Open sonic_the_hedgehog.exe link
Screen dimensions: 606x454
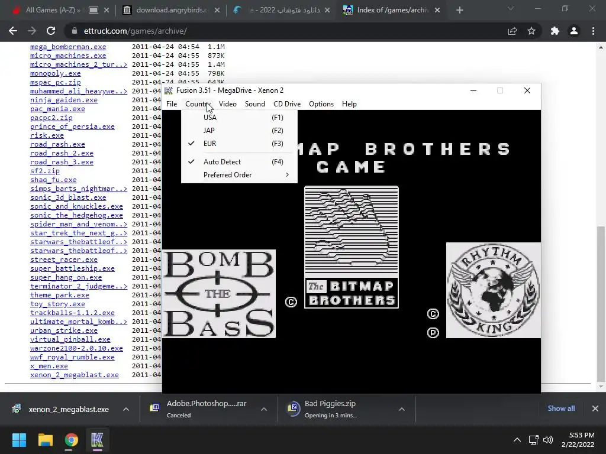point(76,215)
